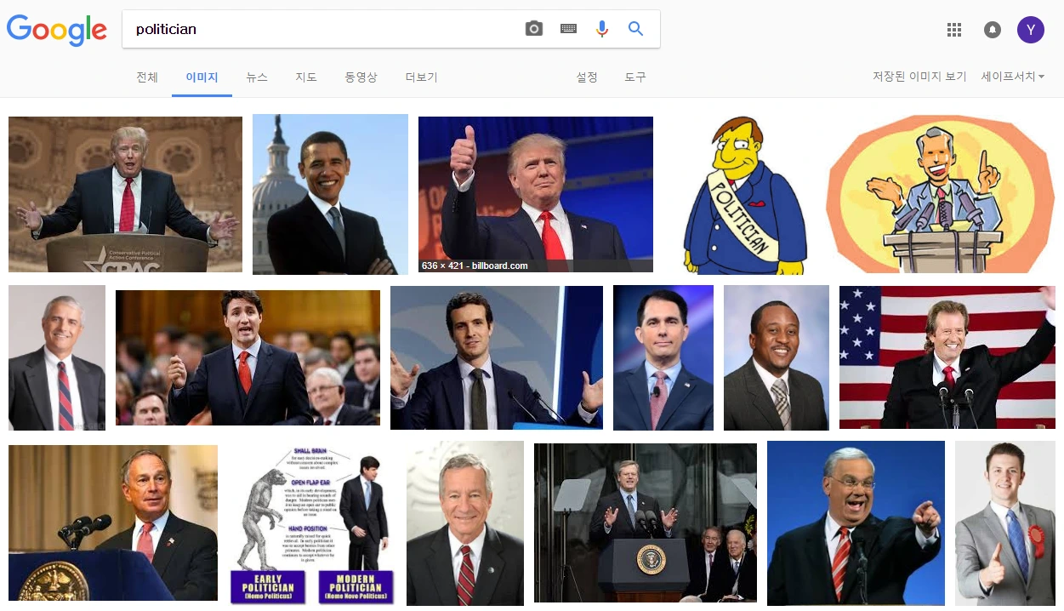
Task: Open the 설정 settings menu
Action: pos(587,77)
